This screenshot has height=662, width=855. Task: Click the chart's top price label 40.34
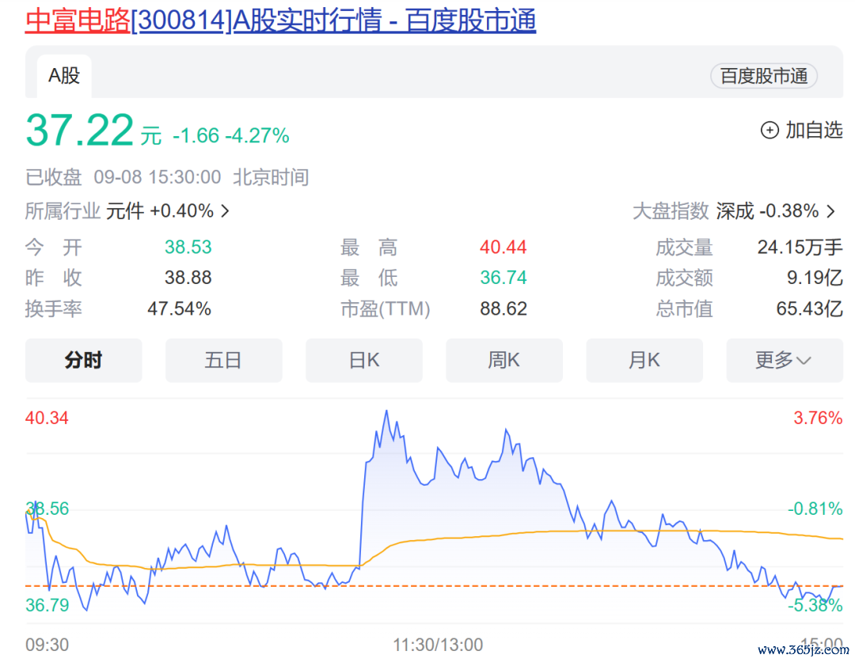point(47,418)
